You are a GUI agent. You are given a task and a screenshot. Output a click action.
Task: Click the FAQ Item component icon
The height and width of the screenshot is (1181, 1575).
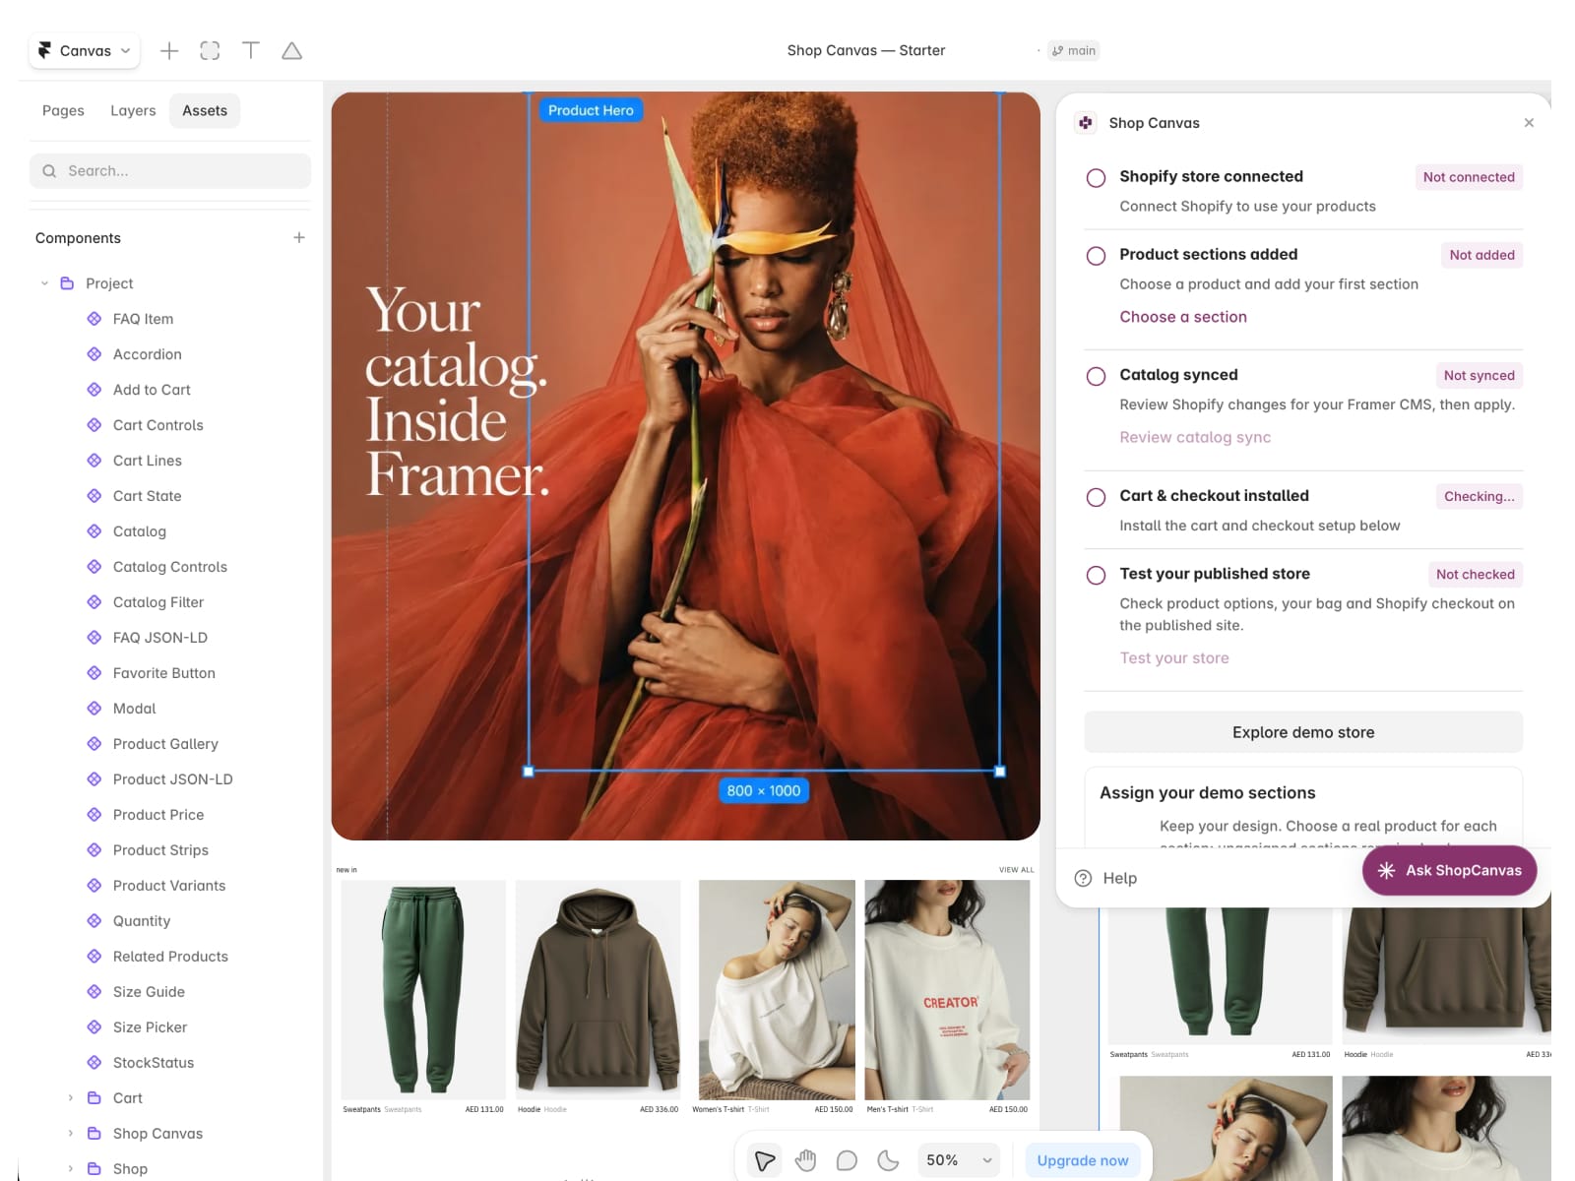click(x=94, y=319)
